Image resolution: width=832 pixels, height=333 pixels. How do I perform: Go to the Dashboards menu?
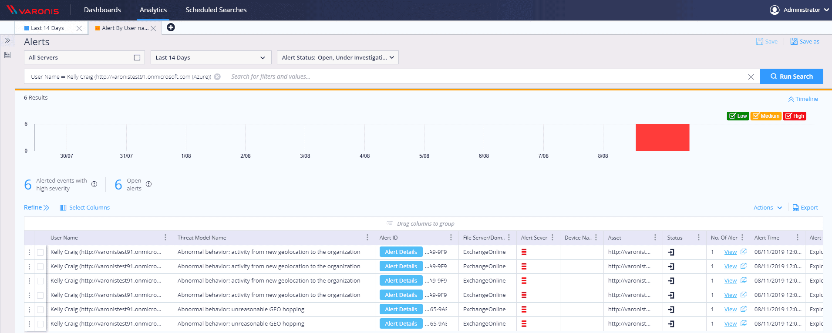[102, 10]
